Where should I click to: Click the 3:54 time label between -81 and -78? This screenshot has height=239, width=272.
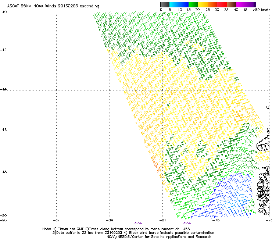(x=187, y=223)
